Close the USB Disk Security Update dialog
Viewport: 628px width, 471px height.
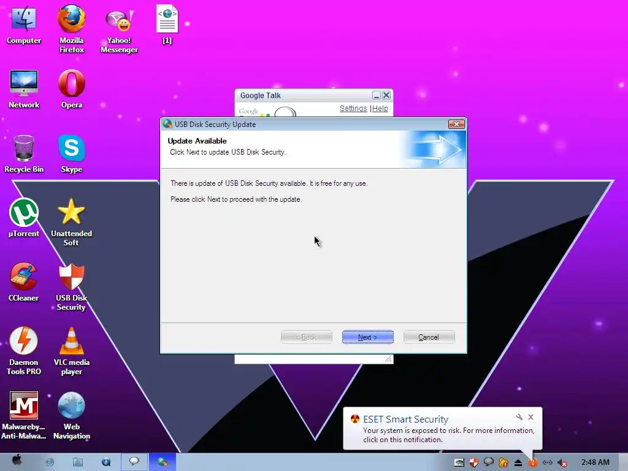click(456, 124)
